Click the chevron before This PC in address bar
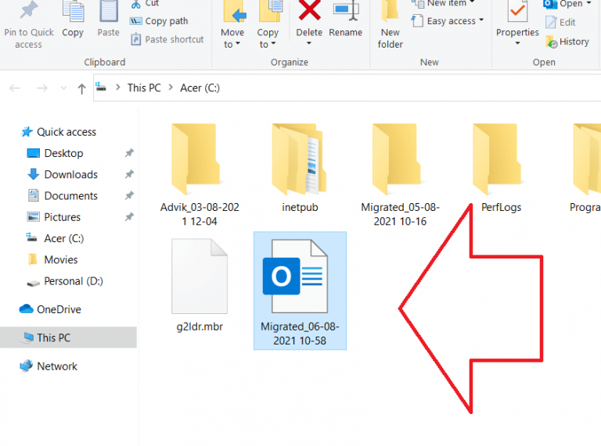 (118, 87)
